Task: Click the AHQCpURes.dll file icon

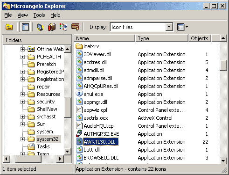Action: click(79, 86)
